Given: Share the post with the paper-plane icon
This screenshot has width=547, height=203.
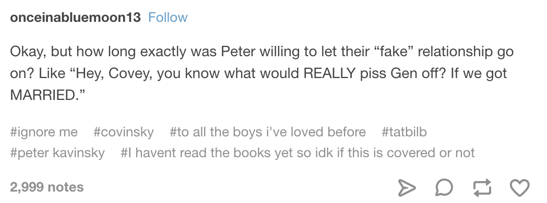Looking at the screenshot, I should pyautogui.click(x=407, y=188).
